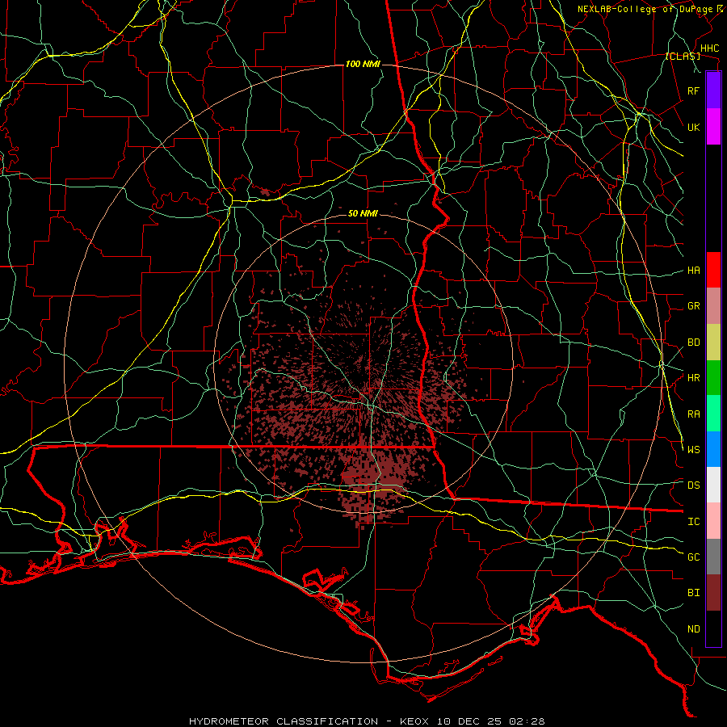Click the WS blue legend swatch
This screenshot has width=727, height=727.
tap(713, 449)
